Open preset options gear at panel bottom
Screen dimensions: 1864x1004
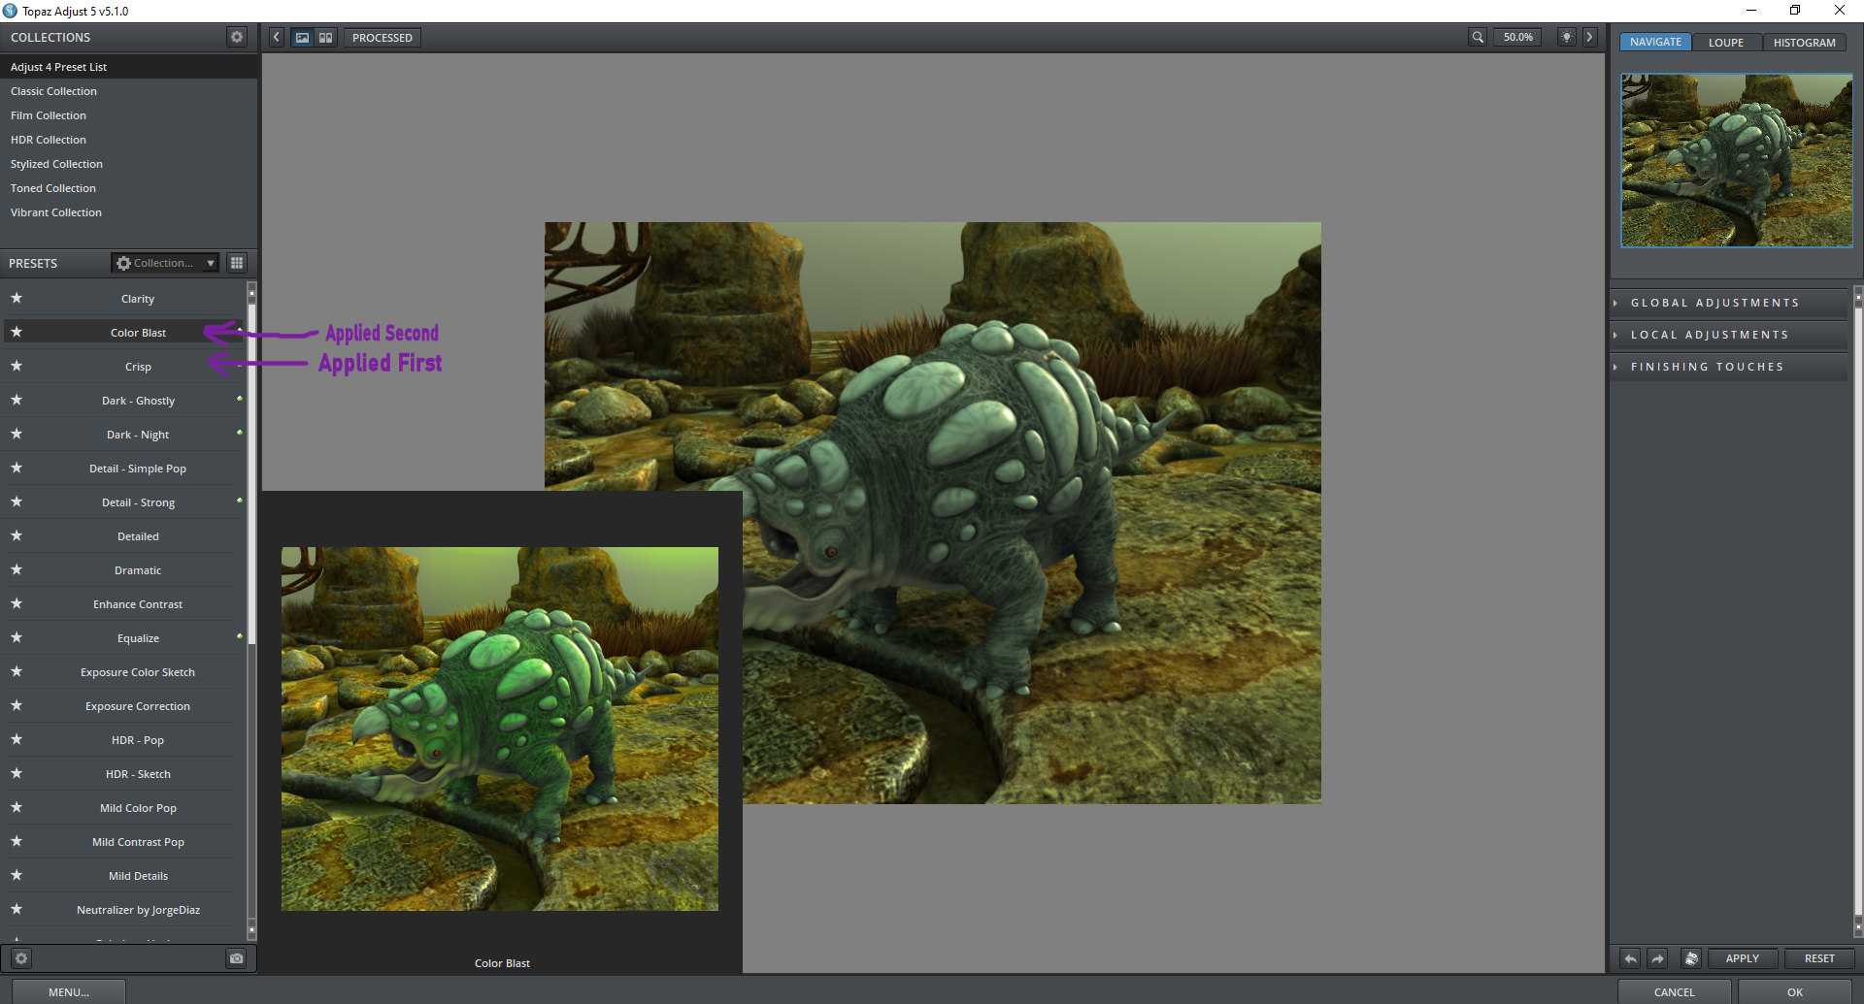[21, 958]
